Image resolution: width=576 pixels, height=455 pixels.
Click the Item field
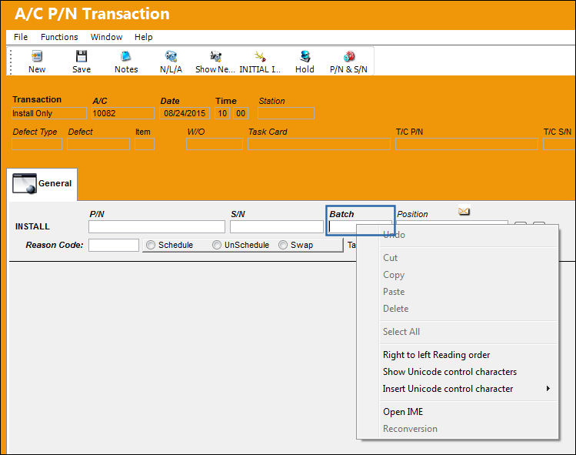pyautogui.click(x=145, y=144)
